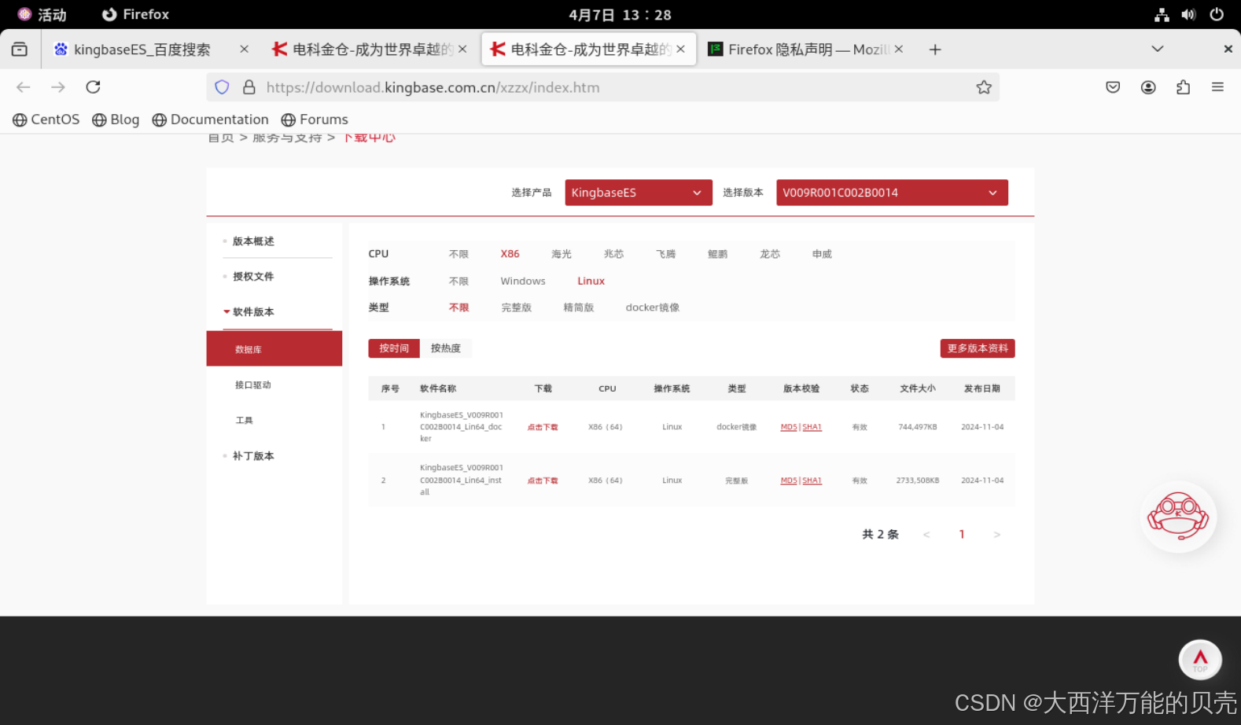Image resolution: width=1241 pixels, height=725 pixels.
Task: Expand the list all tabs chevron
Action: (1158, 49)
